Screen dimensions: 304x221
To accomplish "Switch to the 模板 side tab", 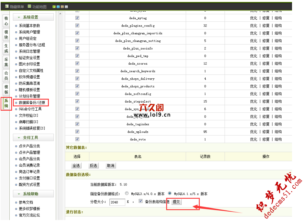I will [6, 89].
